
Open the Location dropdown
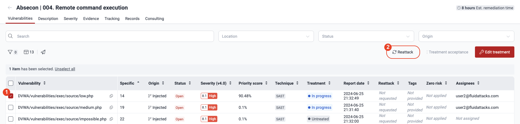click(x=266, y=36)
